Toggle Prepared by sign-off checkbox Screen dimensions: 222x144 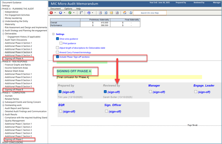point(60,92)
